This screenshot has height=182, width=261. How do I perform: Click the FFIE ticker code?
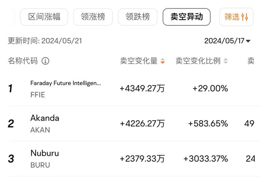click(38, 95)
